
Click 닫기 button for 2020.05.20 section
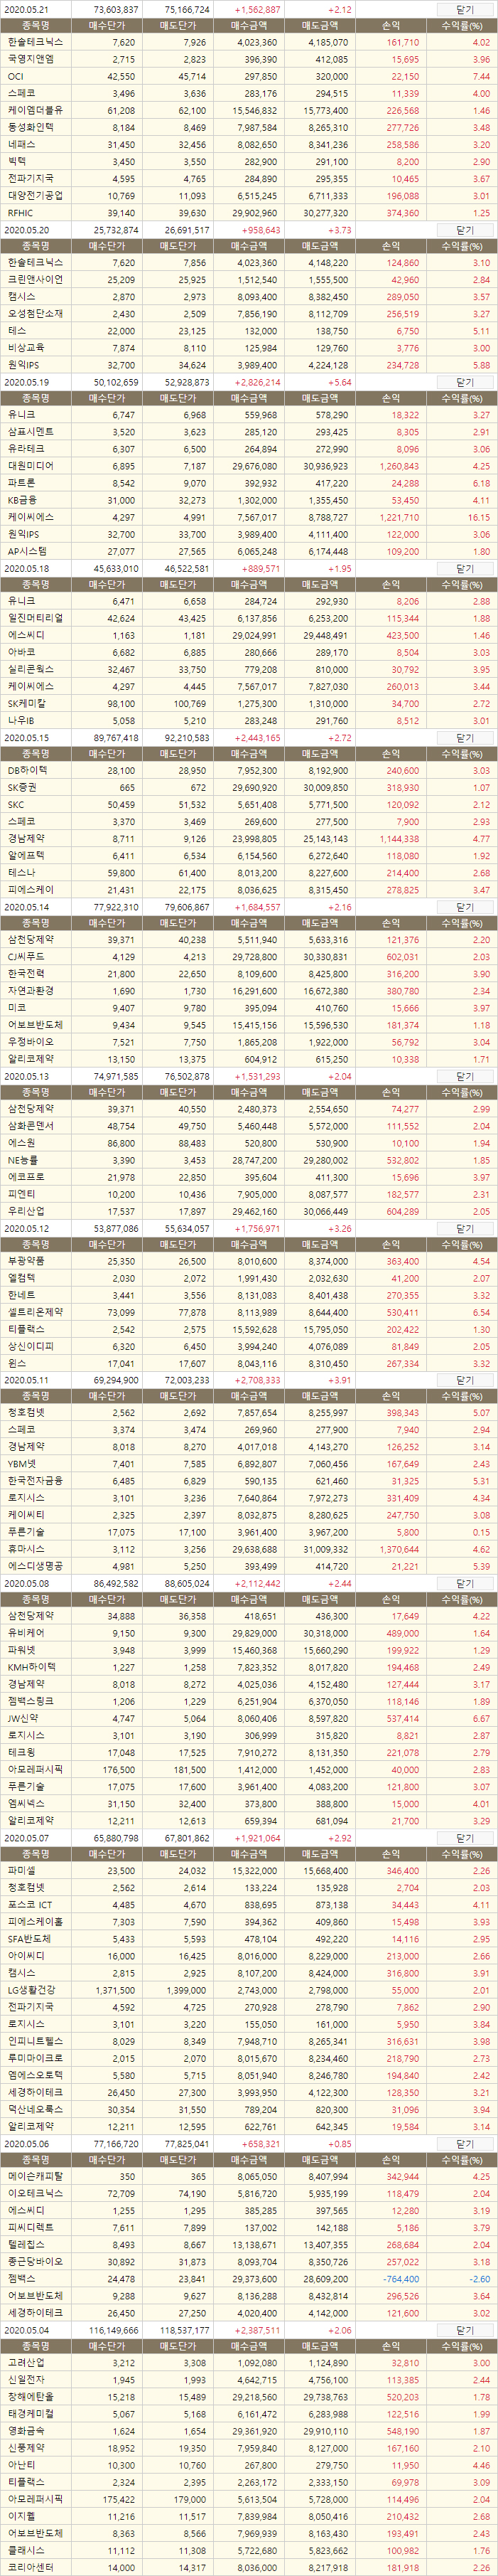(x=464, y=230)
